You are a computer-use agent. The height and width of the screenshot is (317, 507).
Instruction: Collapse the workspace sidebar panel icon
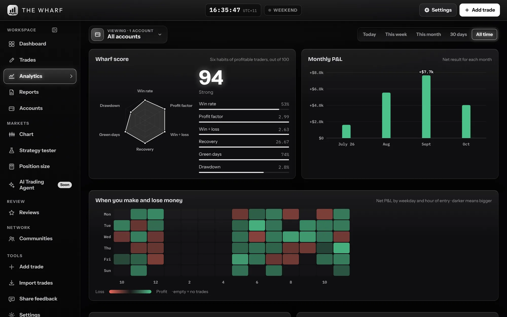[55, 30]
